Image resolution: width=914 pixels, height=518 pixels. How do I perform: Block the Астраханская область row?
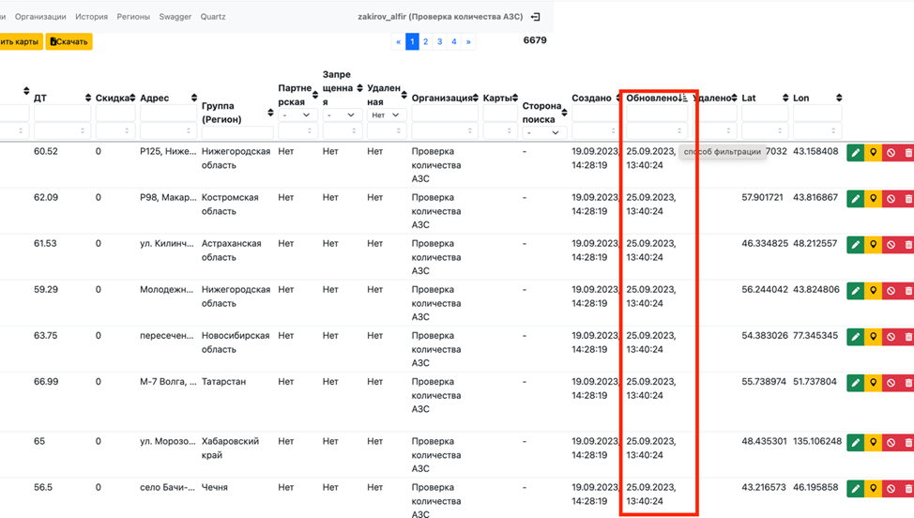(x=891, y=245)
